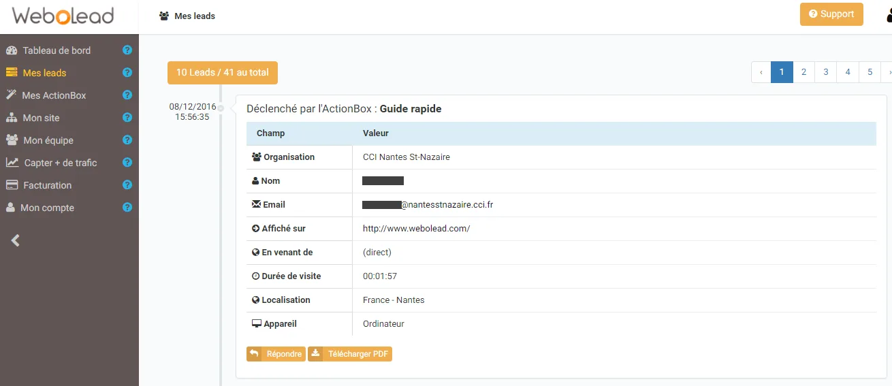Click help icon next to Capter + de trafic

pyautogui.click(x=127, y=163)
